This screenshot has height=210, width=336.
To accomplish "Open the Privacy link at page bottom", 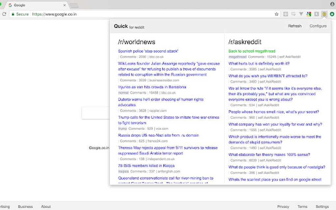I will [283, 206].
